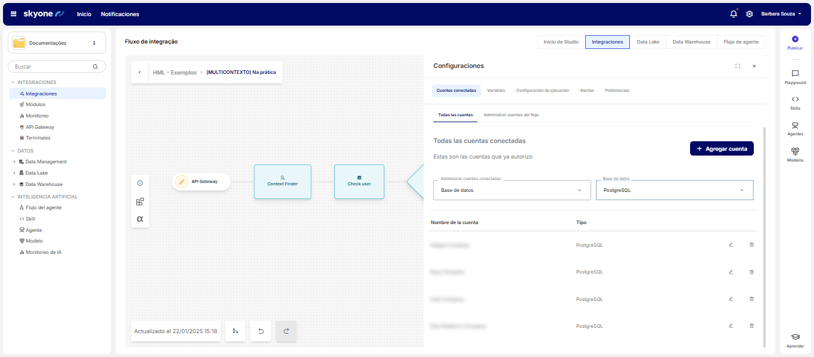Switch to the Variables tab

point(496,91)
